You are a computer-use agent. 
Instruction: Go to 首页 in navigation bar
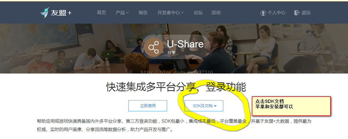tap(101, 13)
